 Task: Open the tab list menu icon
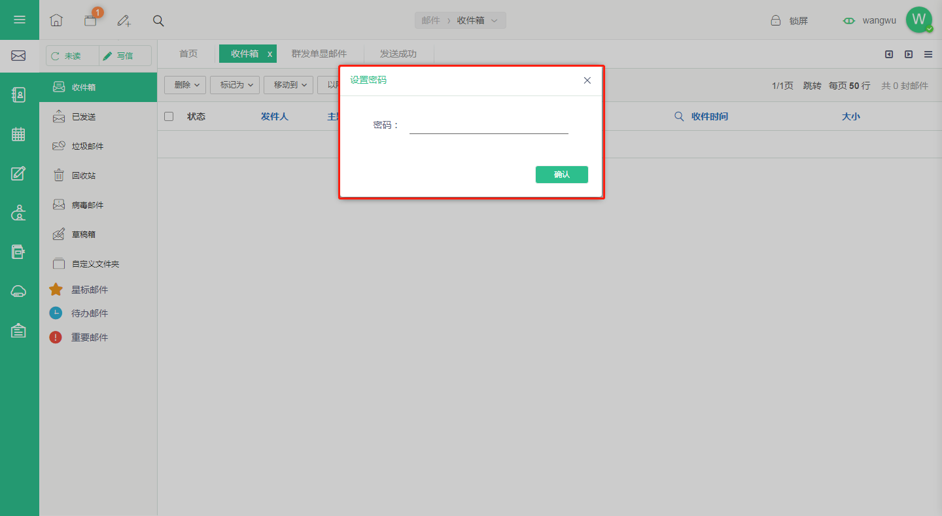pos(928,54)
